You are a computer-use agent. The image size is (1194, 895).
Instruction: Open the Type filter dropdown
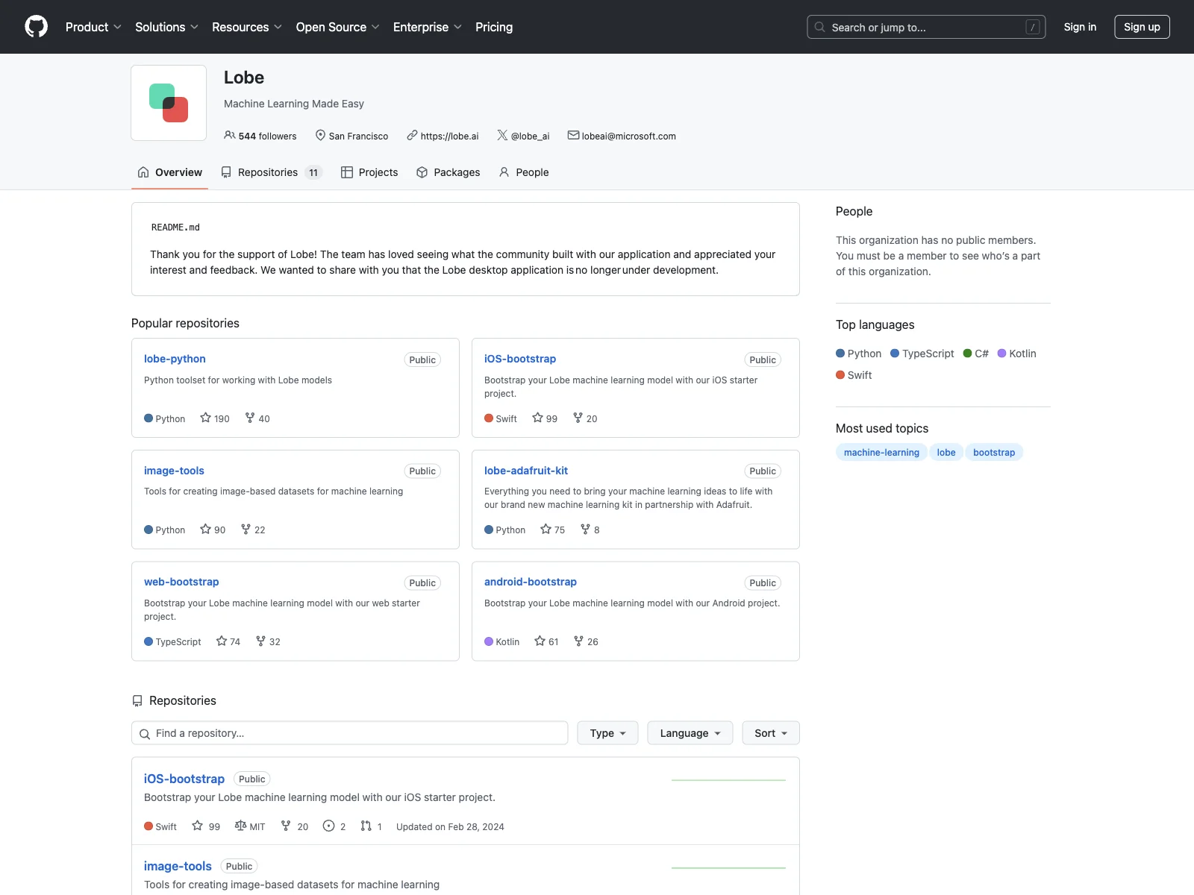coord(607,732)
